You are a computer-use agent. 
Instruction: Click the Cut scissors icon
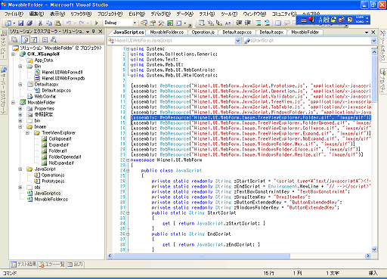click(x=40, y=23)
